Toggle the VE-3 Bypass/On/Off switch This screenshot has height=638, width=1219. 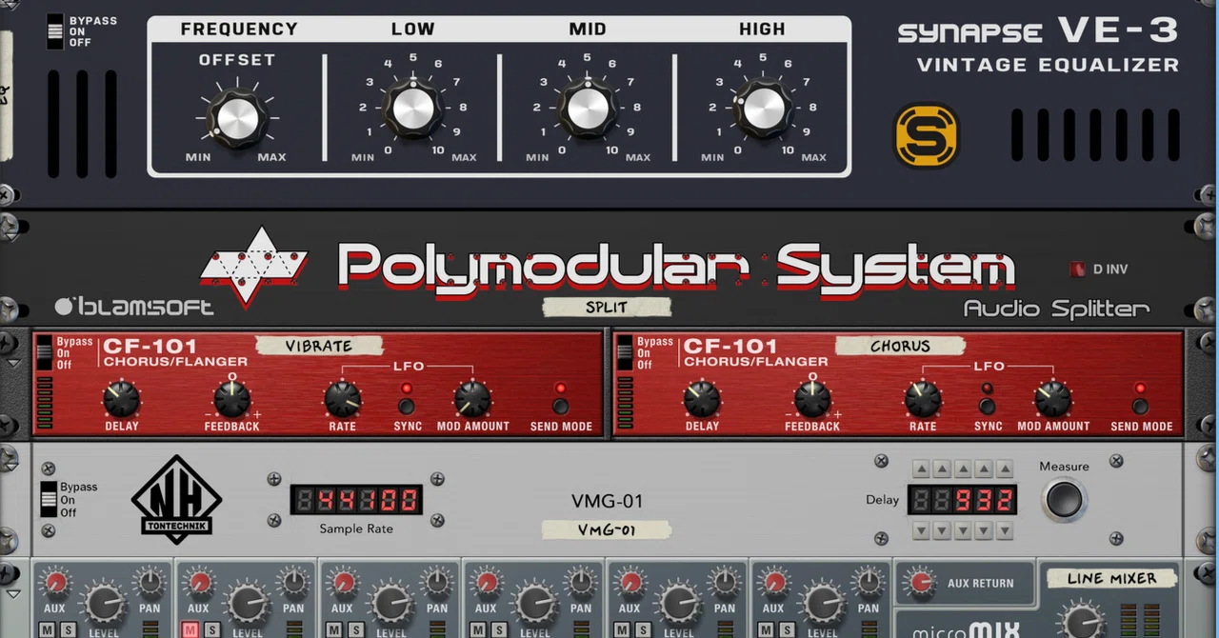point(56,31)
